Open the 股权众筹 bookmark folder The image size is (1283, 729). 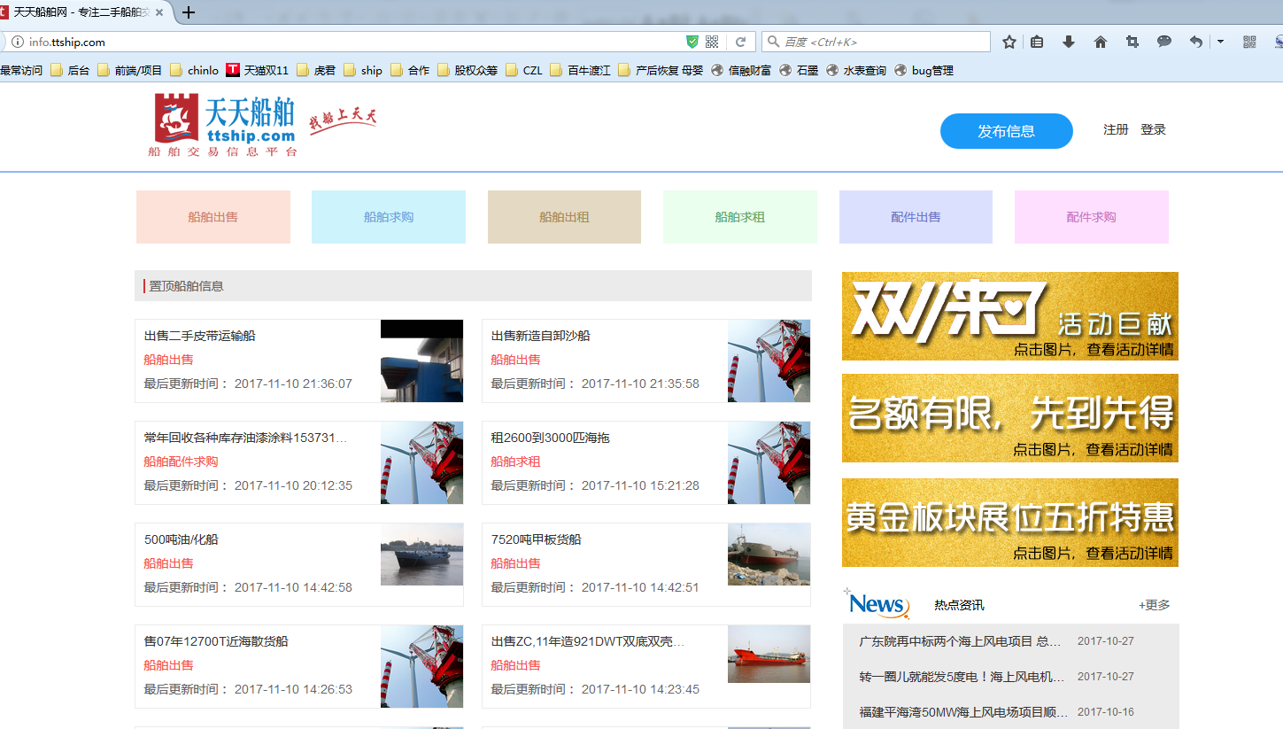click(468, 70)
